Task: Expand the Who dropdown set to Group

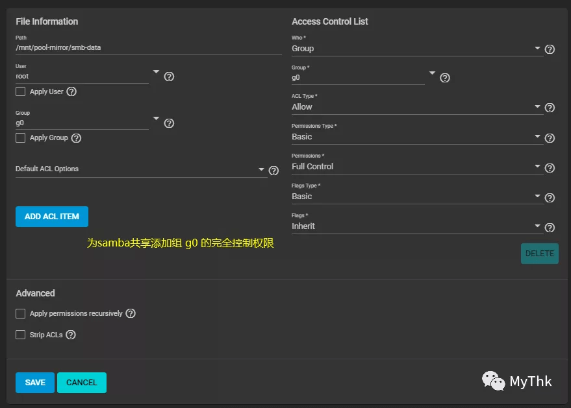Action: pos(416,49)
